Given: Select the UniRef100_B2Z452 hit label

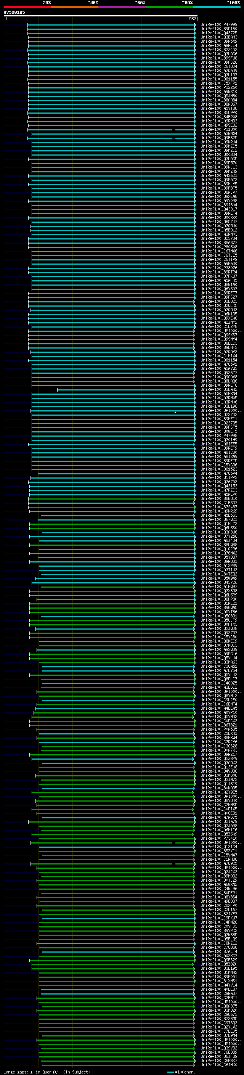Looking at the screenshot, I should [x=219, y=50].
